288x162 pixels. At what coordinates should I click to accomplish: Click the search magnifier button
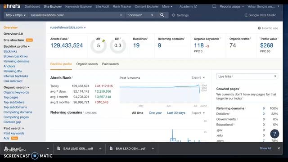tap(162, 15)
